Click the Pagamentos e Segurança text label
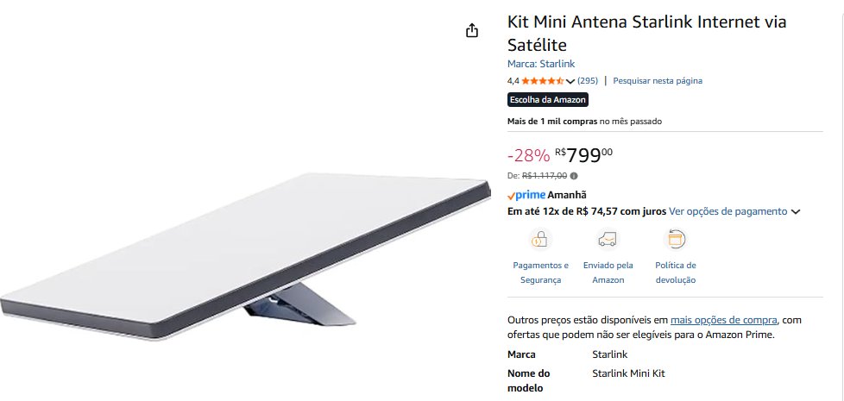This screenshot has height=401, width=844. click(x=541, y=273)
